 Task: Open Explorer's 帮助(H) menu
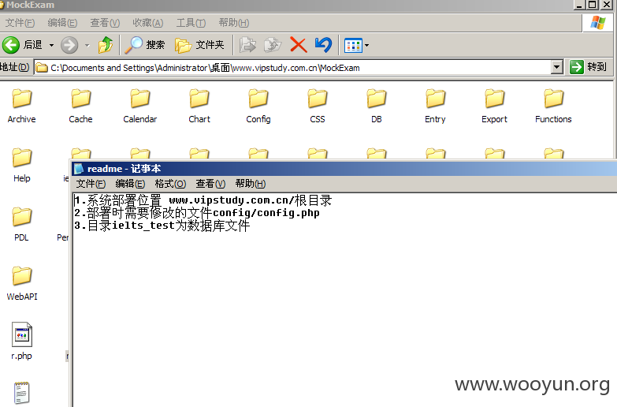pyautogui.click(x=234, y=23)
